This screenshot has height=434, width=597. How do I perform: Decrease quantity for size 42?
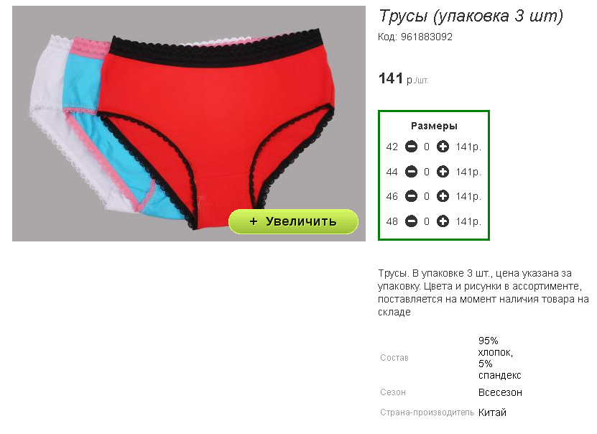coord(411,147)
